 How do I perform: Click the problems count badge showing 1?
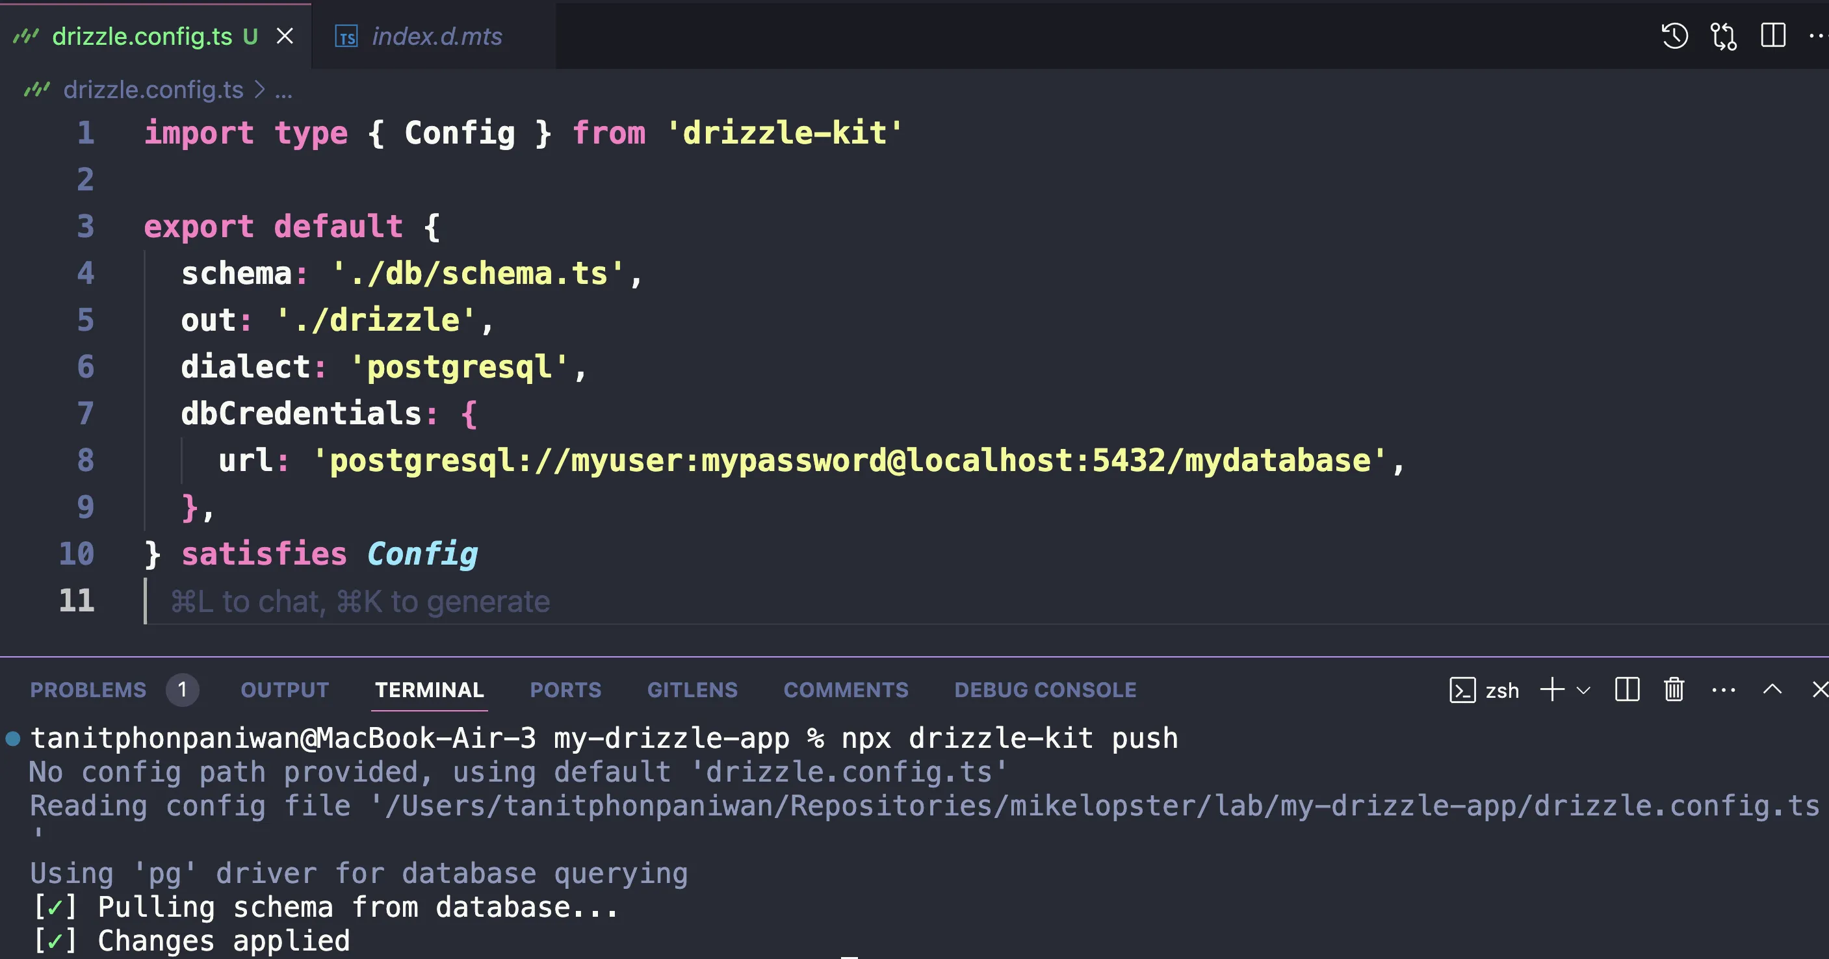[x=183, y=689]
